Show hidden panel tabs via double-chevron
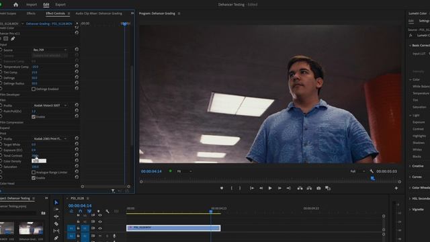This screenshot has height=242, width=430. 132,13
